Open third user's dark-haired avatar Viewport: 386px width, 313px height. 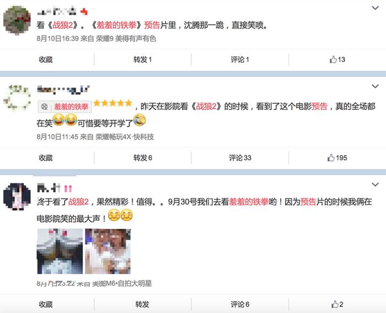[17, 197]
